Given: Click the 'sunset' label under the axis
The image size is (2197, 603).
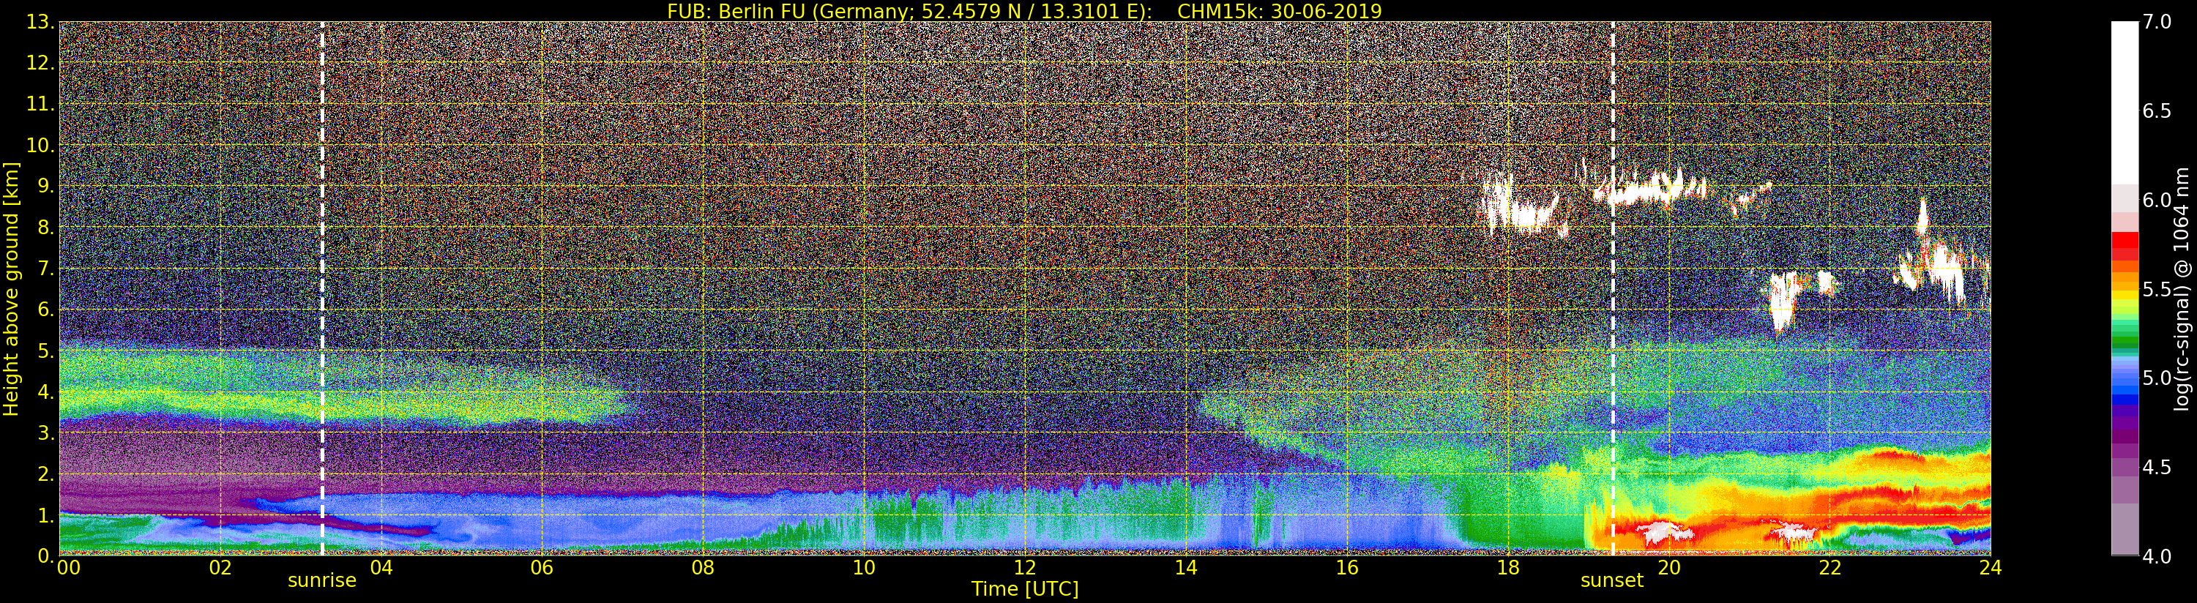Looking at the screenshot, I should (x=1611, y=581).
